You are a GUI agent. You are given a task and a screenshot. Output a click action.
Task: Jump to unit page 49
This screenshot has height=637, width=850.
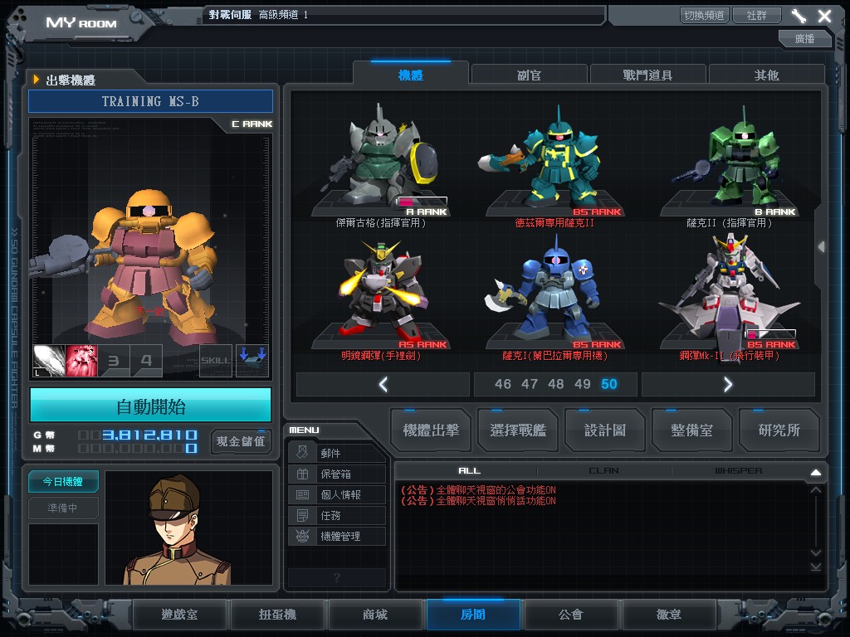pos(582,384)
